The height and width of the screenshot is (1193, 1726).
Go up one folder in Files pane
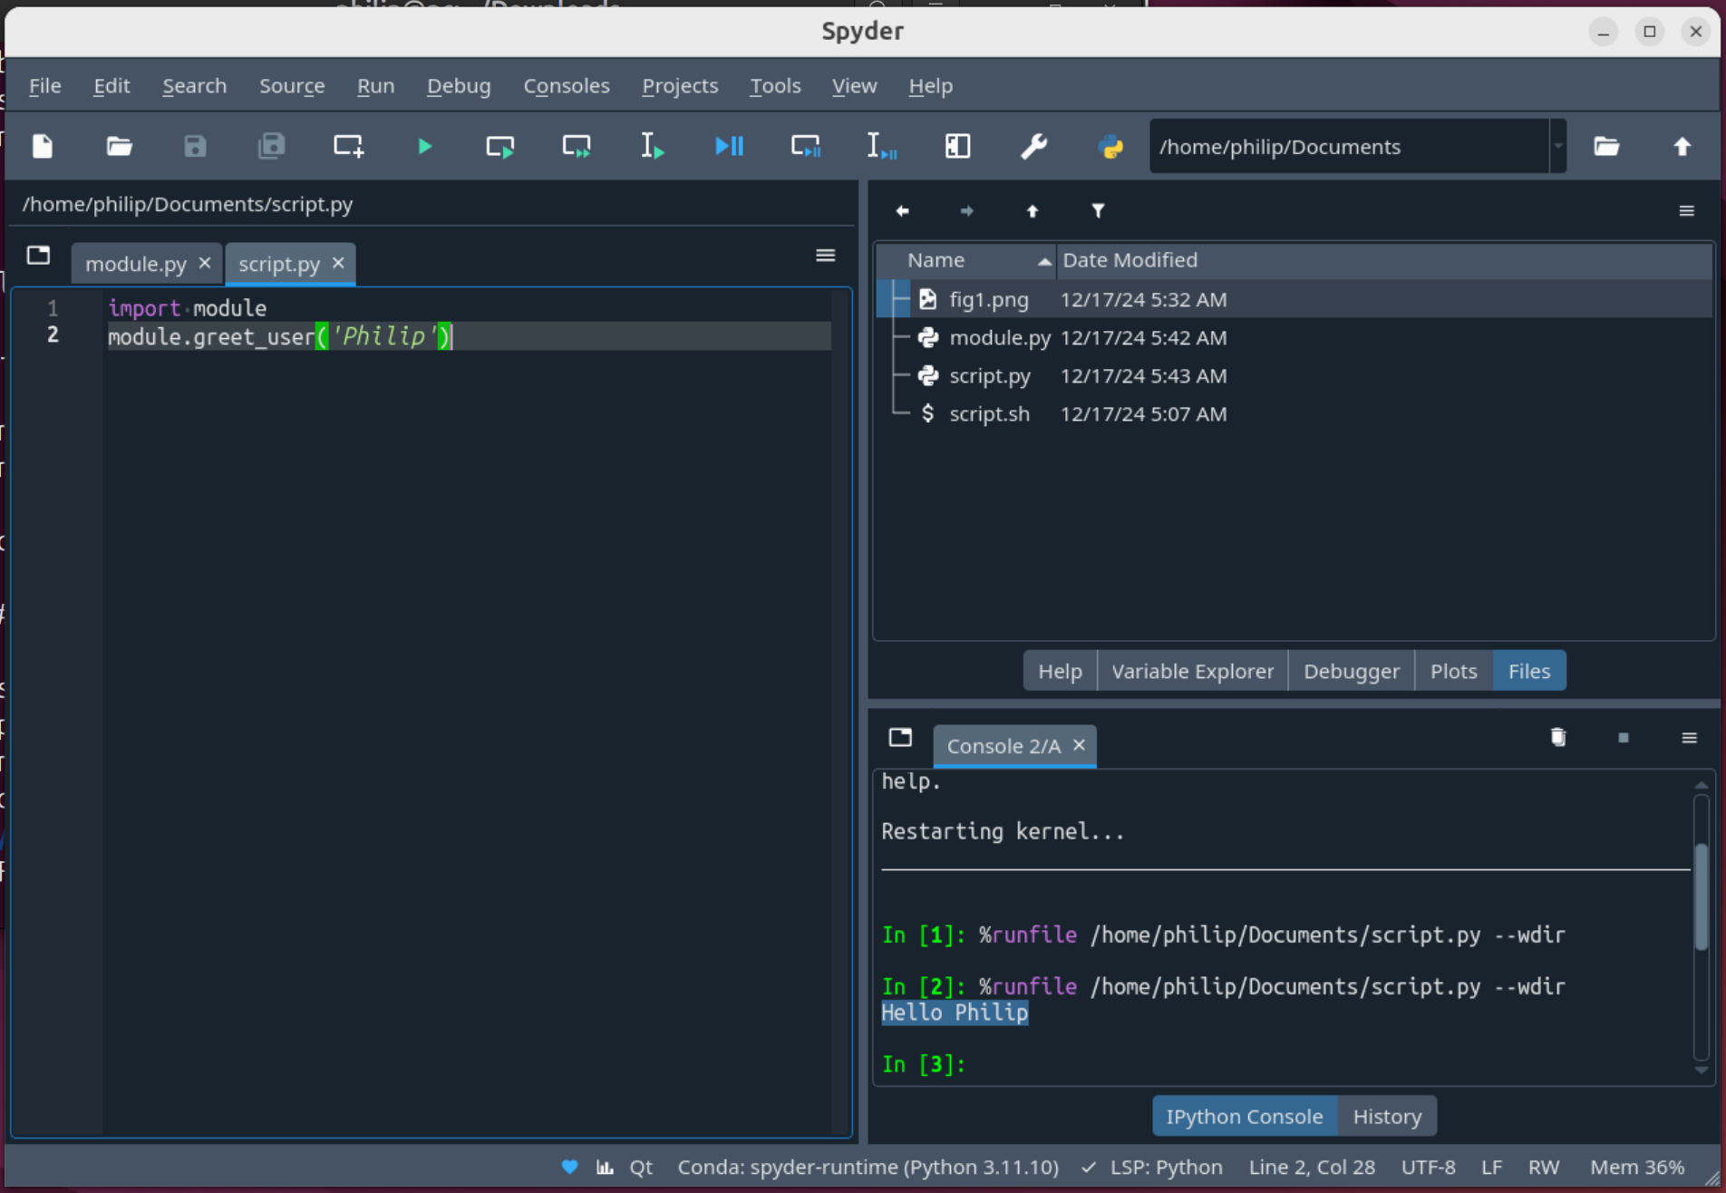[x=1033, y=210]
